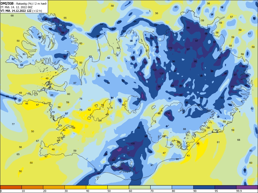258x193 pixels.
Task: Click the map value '85' at the top of the map
Action: [176, 7]
